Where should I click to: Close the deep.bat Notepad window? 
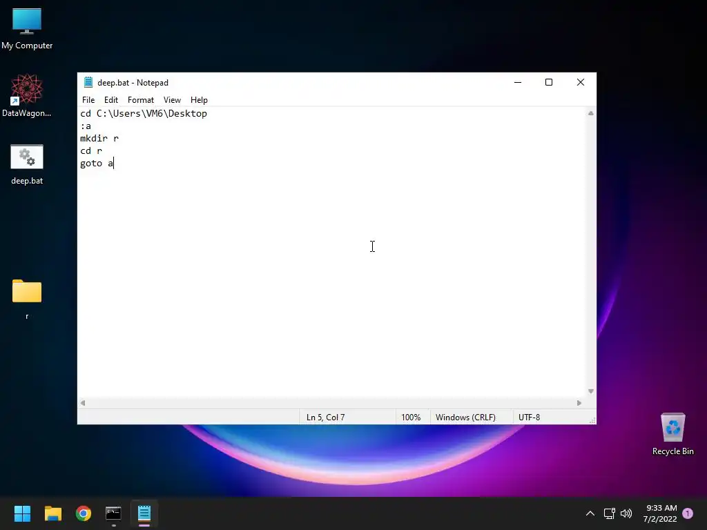pos(580,83)
